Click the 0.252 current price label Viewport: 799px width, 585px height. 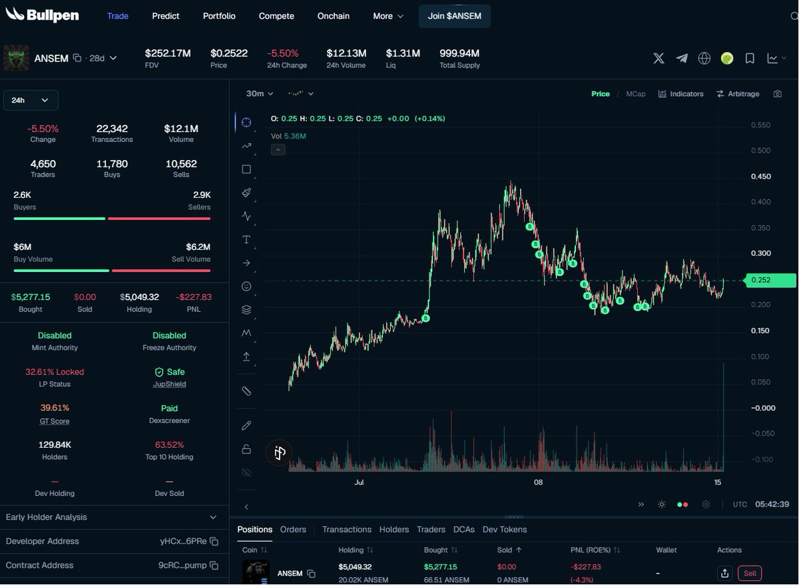click(x=770, y=281)
